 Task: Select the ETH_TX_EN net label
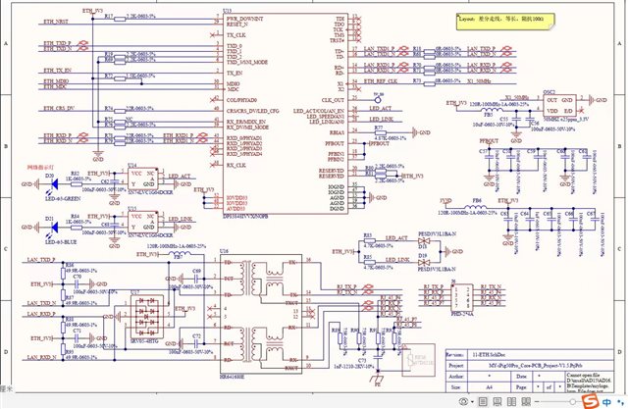pyautogui.click(x=57, y=71)
